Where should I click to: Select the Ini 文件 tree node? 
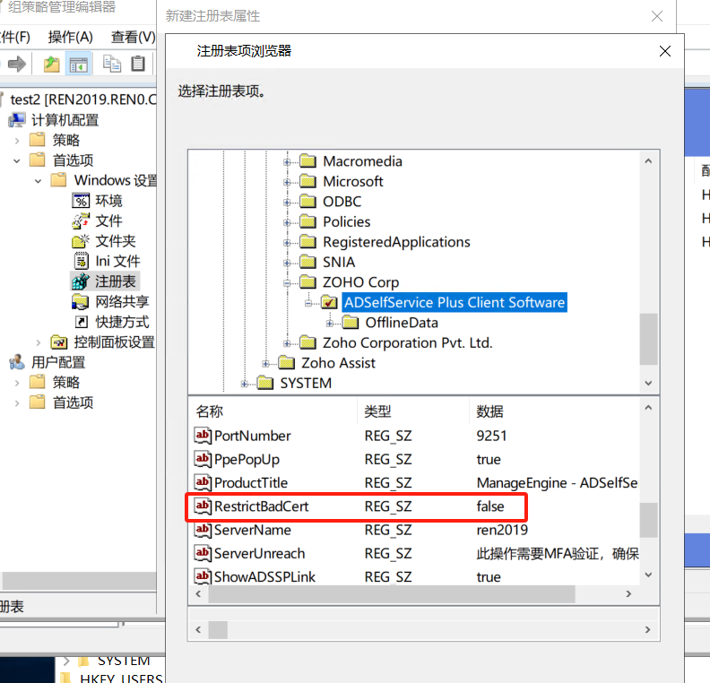tap(117, 261)
